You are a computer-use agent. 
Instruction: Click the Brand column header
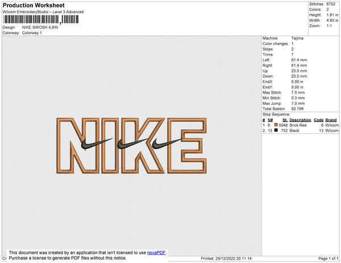[331, 120]
